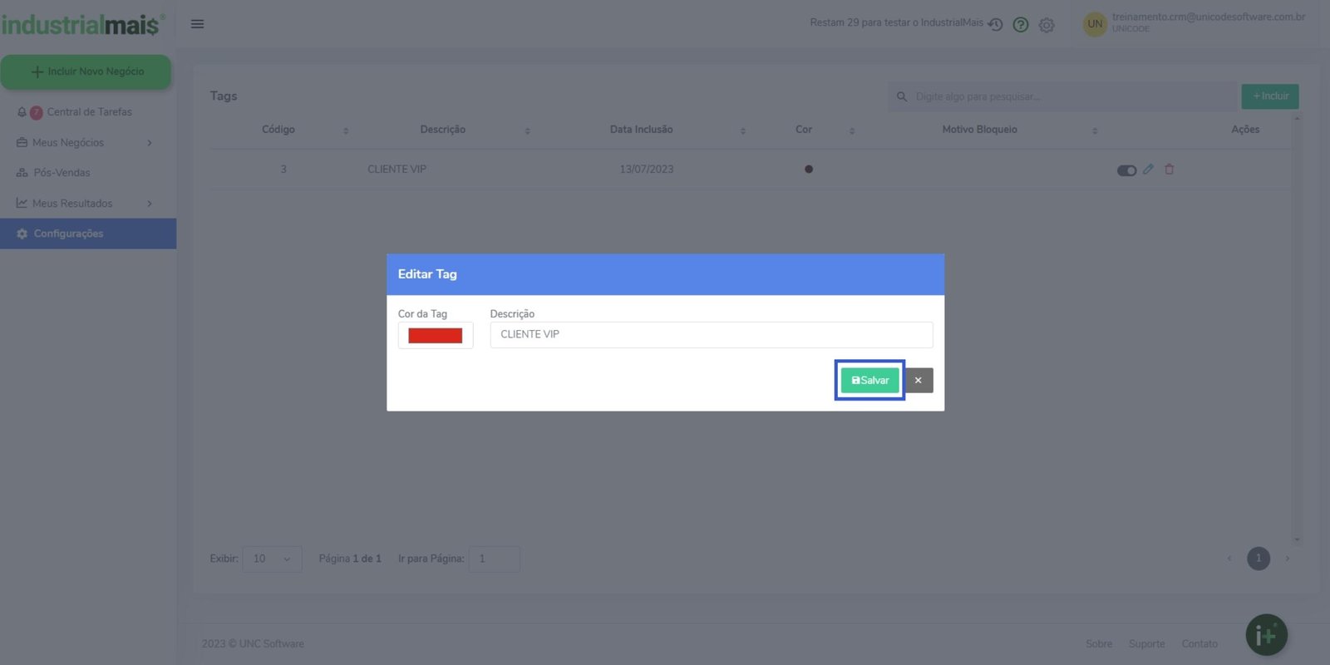Delete CLIENTE VIP tag via trash icon

tap(1169, 170)
